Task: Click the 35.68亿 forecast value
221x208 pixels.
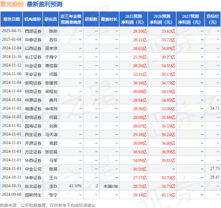Action: tap(168, 117)
